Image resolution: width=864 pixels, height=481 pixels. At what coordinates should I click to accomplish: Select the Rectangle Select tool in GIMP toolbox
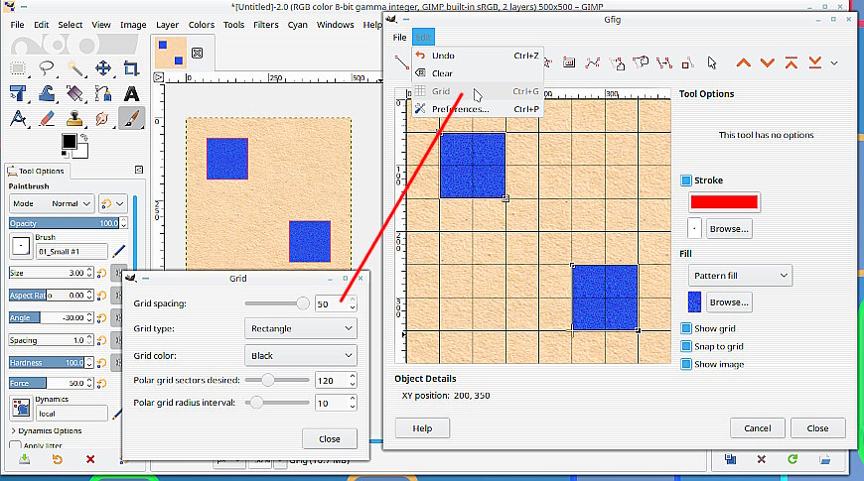(18, 68)
